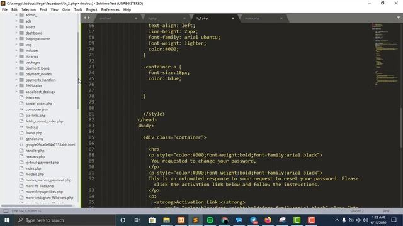Image resolution: width=403 pixels, height=226 pixels.
Task: Open the File menu
Action: click(x=4, y=9)
